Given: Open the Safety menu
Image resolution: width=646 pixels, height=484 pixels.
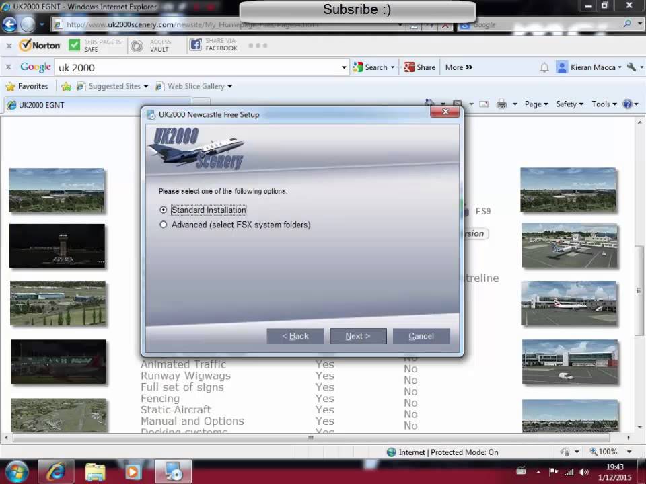Looking at the screenshot, I should [x=570, y=104].
